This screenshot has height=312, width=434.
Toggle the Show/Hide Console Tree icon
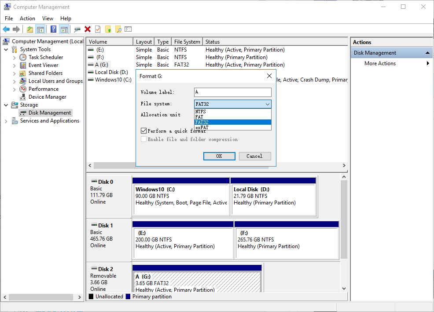(40, 29)
